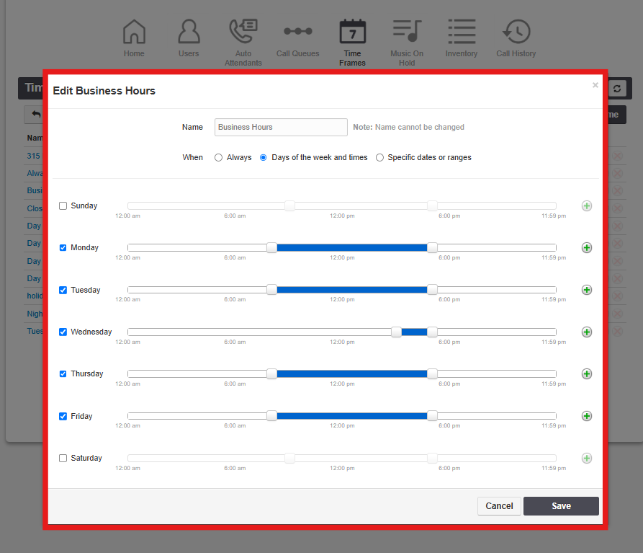Add a time range for Thursday
The height and width of the screenshot is (553, 643).
pyautogui.click(x=587, y=373)
